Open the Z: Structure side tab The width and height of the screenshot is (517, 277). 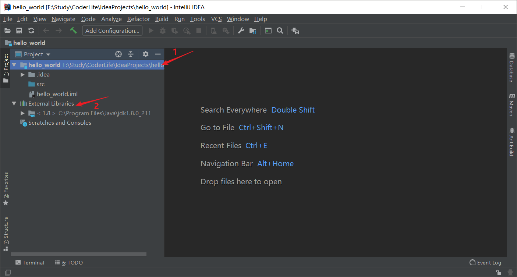pyautogui.click(x=6, y=234)
